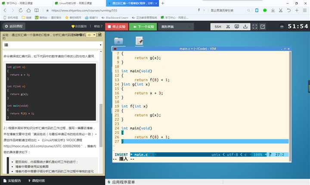Click line 13 'return f(8) + 1;' in VIM
Screen dimensions: 310x185
point(152,80)
